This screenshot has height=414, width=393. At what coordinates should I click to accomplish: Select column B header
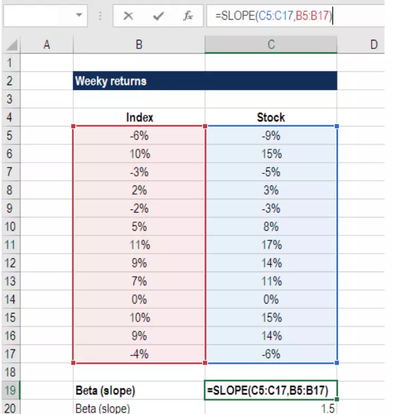point(139,45)
